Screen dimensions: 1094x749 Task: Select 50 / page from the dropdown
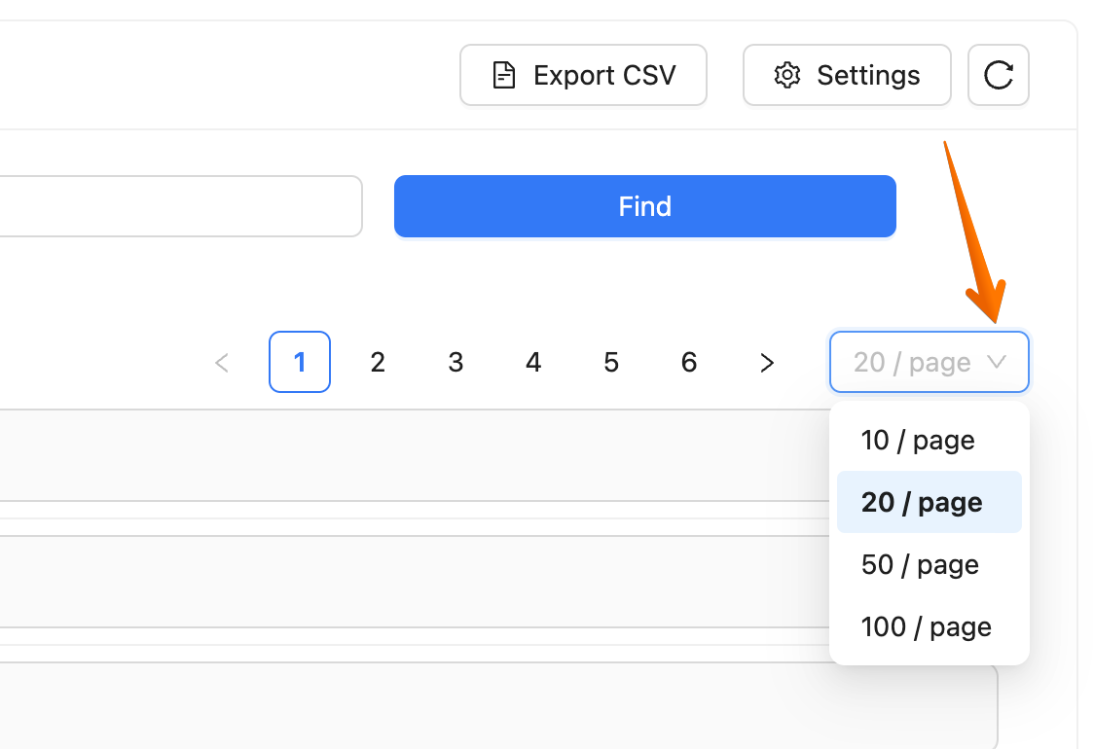[x=919, y=564]
